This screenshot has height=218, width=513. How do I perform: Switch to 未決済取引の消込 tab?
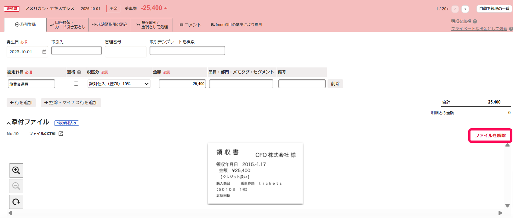click(x=110, y=24)
